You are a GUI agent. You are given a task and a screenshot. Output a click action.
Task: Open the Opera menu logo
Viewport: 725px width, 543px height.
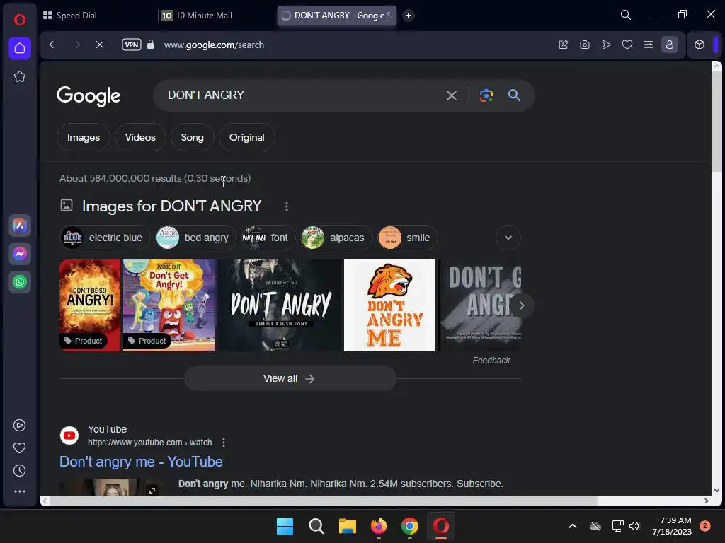19,19
